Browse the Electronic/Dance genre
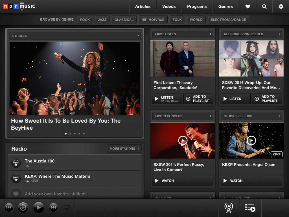This screenshot has height=217, width=289. point(228,19)
